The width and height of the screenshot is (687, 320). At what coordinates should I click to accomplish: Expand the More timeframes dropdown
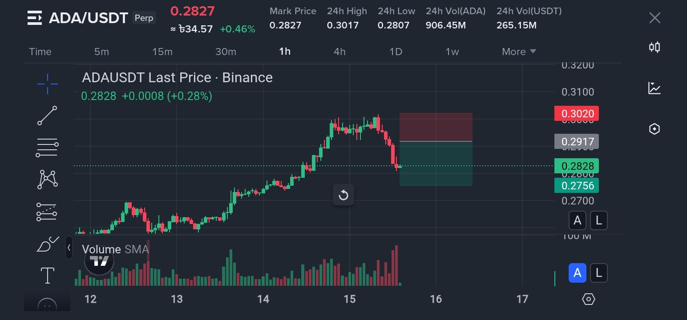coord(519,52)
